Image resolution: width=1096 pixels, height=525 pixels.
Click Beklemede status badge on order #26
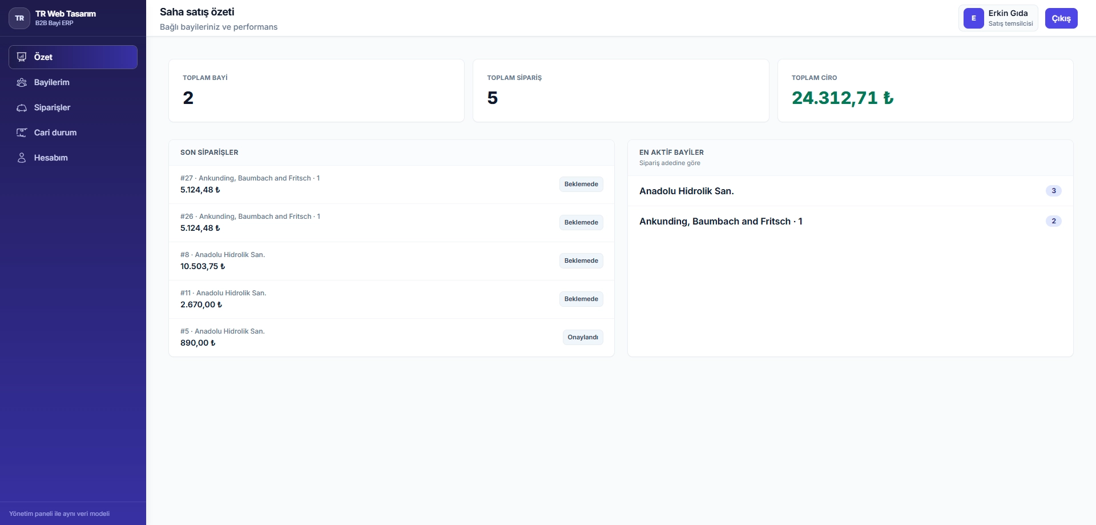coord(581,222)
